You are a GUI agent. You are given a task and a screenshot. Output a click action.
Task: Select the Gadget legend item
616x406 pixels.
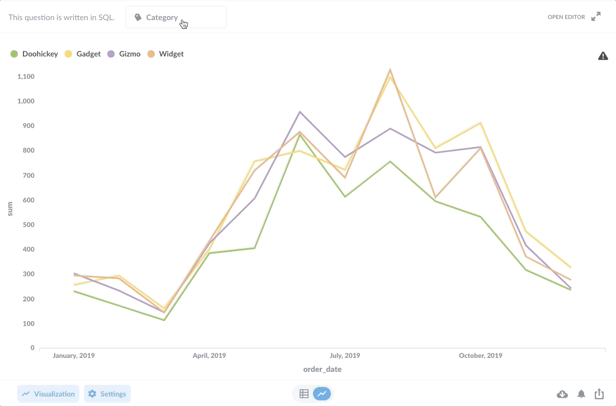[x=88, y=54]
